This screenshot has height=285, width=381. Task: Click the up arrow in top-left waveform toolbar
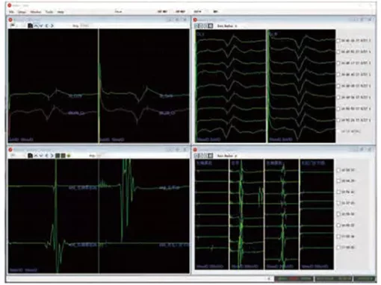(x=36, y=25)
